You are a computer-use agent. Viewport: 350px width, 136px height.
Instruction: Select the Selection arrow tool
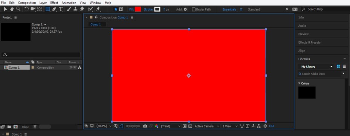click(x=6, y=9)
